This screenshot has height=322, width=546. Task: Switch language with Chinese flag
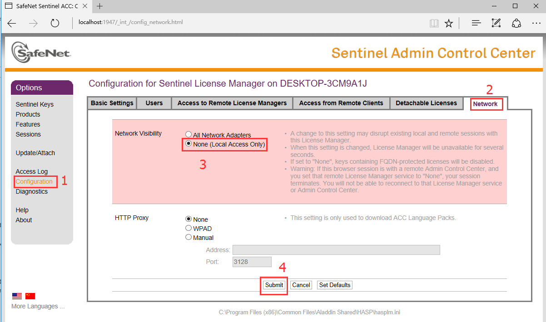(x=30, y=296)
